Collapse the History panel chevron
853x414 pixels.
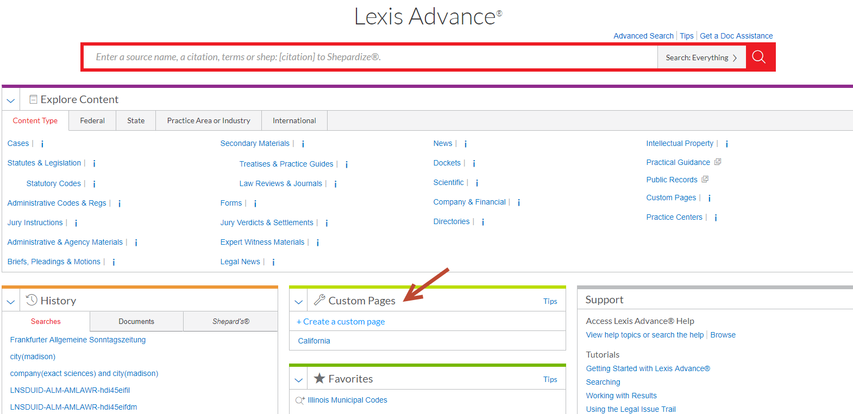11,302
